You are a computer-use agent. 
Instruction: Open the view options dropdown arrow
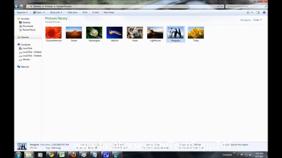point(252,12)
